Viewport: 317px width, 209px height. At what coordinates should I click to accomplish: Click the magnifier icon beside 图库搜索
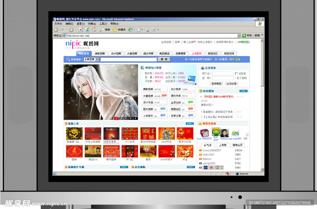pyautogui.click(x=68, y=59)
